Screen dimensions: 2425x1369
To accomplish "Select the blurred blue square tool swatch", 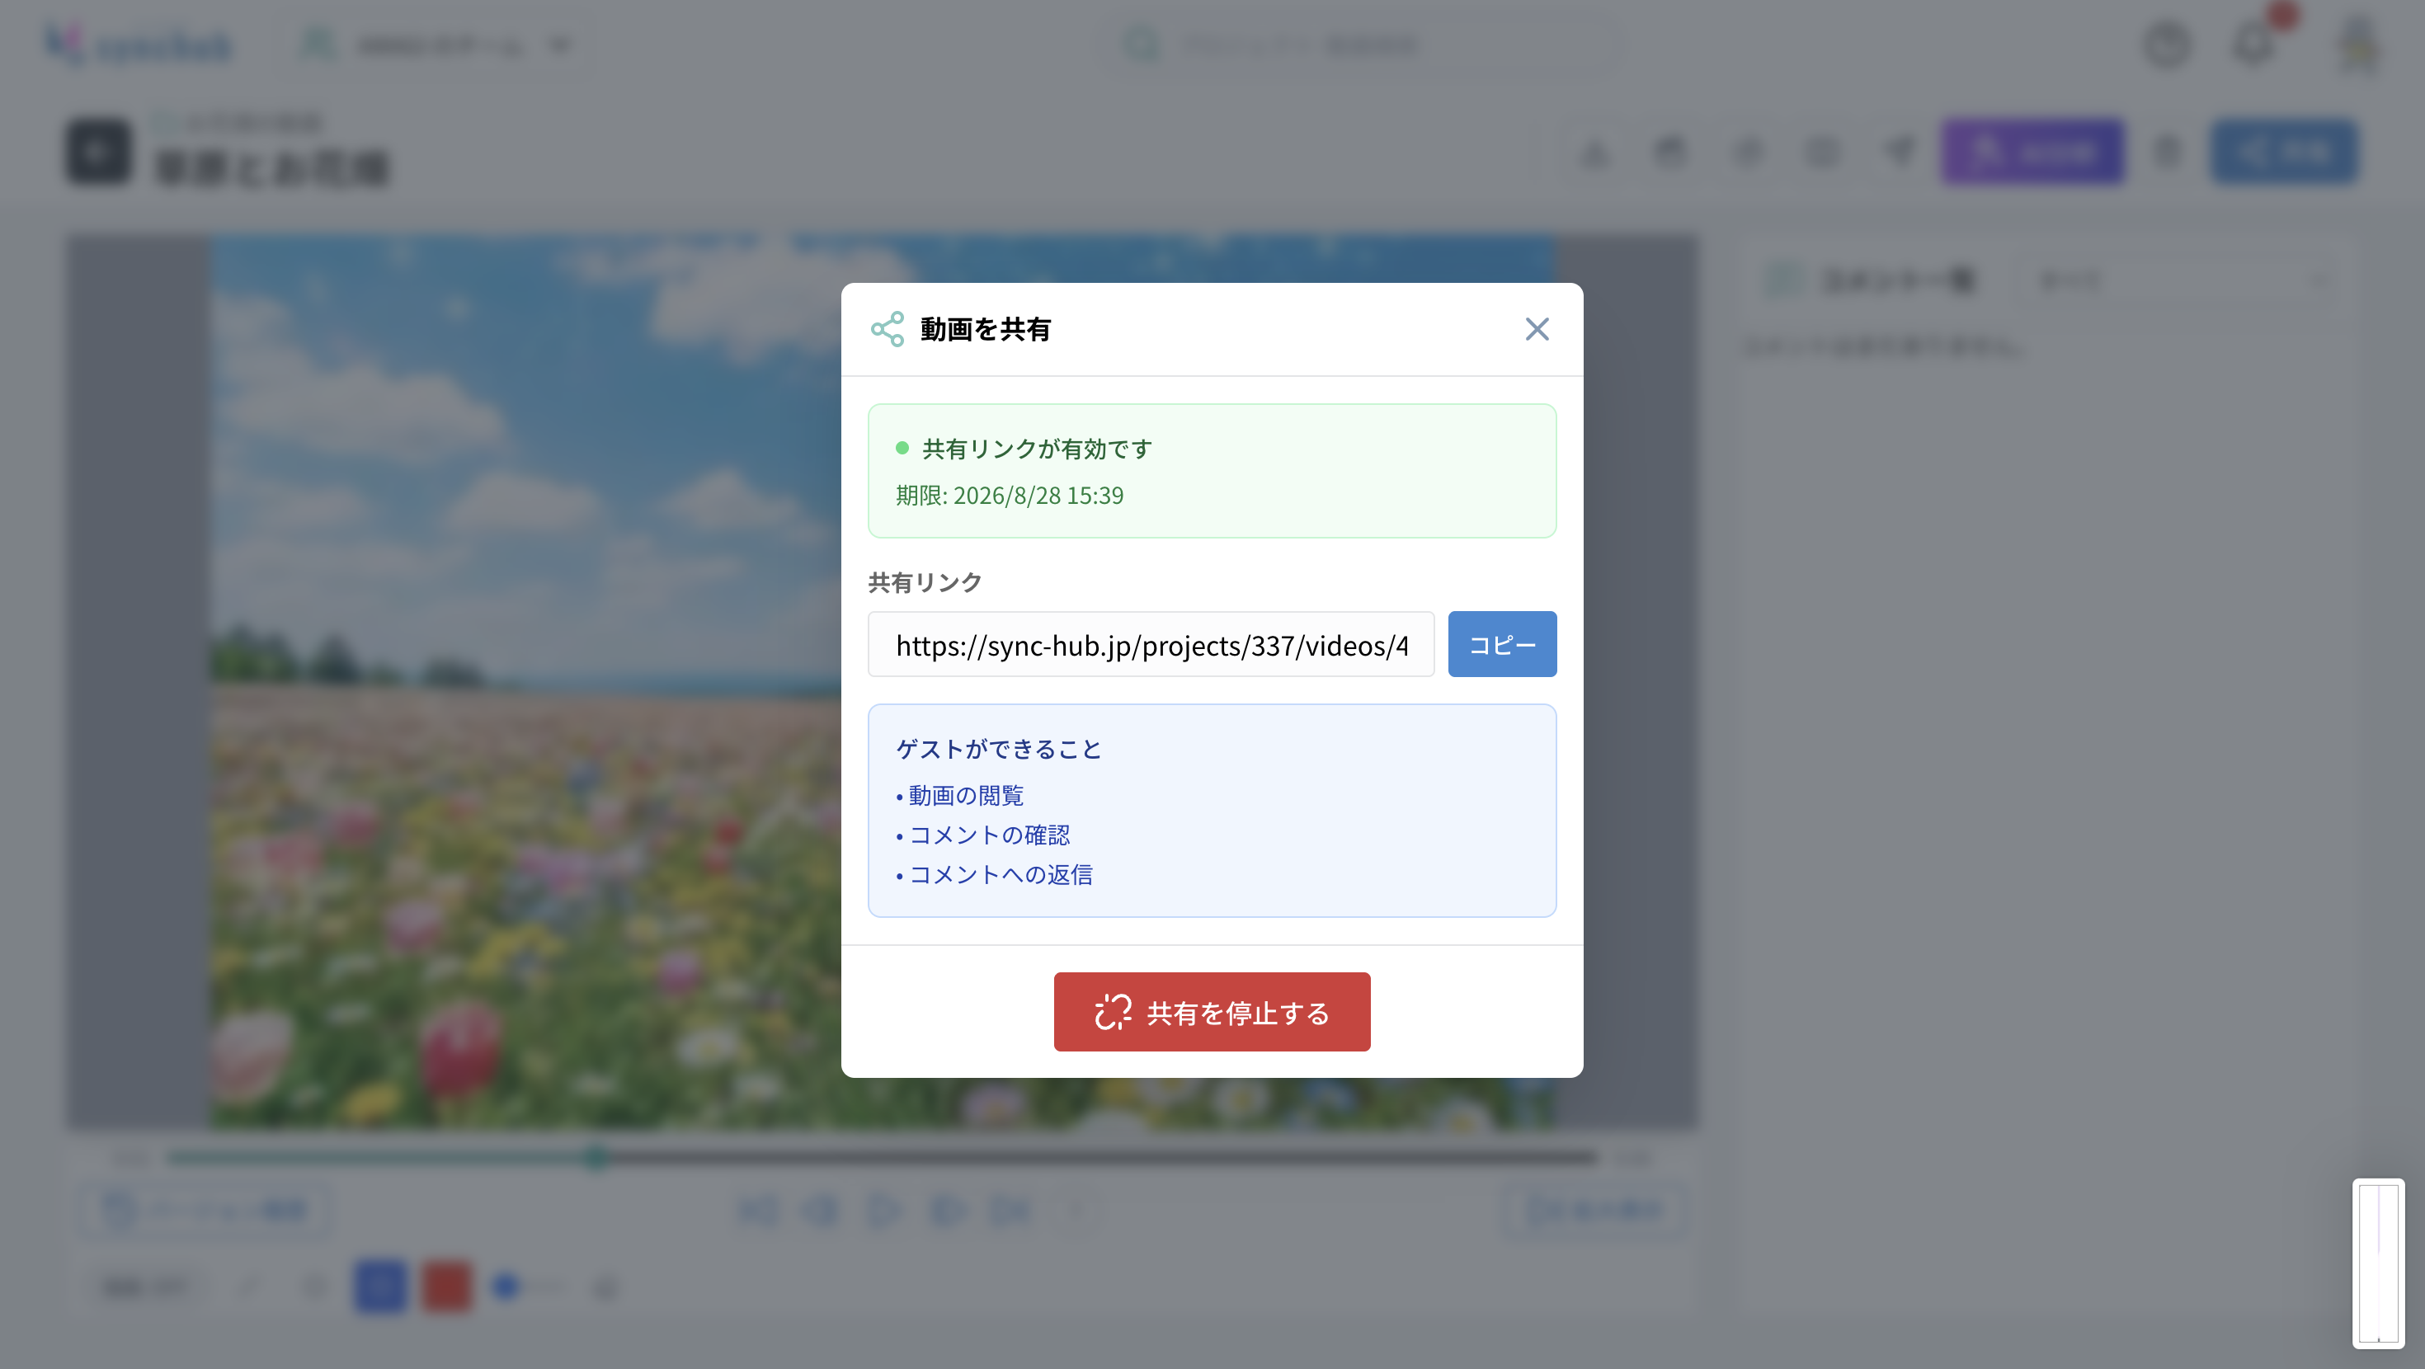I will pos(380,1287).
